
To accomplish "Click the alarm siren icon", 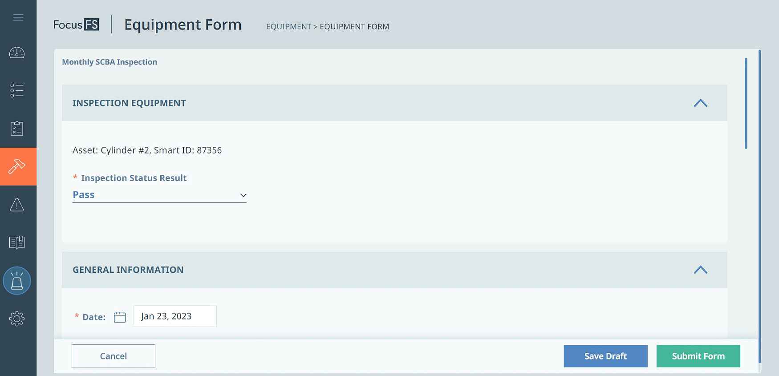I will (17, 281).
